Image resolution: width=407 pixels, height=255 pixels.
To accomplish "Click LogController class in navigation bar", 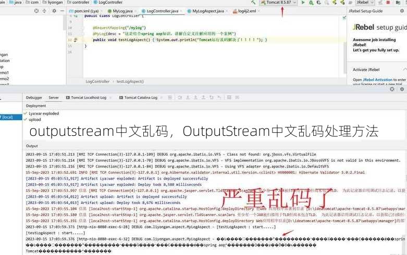I will click(108, 2).
